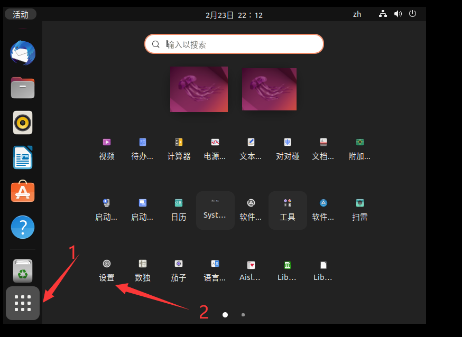Click the Show Applications grid button
This screenshot has width=462, height=337.
click(23, 303)
